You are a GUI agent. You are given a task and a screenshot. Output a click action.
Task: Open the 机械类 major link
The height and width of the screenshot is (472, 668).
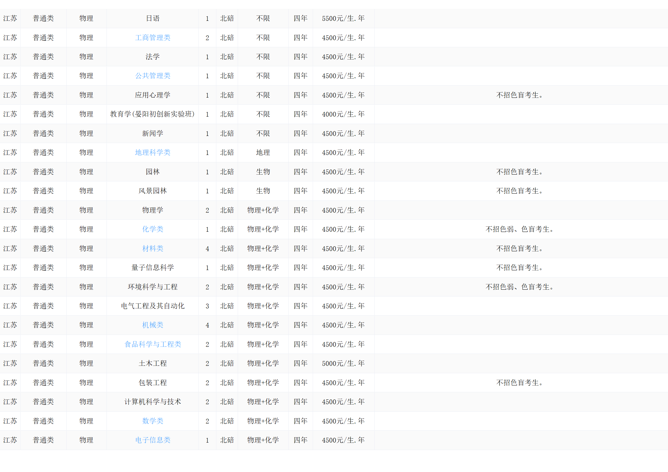[x=153, y=325]
